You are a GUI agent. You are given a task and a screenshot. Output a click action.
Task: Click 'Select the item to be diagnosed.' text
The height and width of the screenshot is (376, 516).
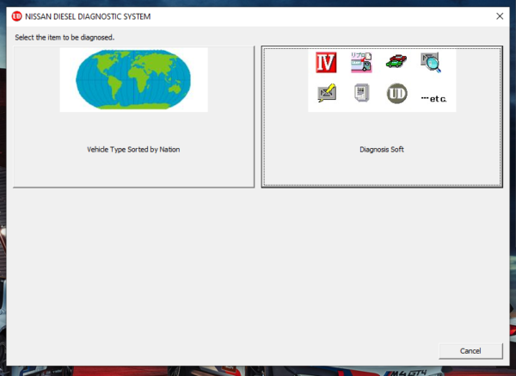coord(64,38)
